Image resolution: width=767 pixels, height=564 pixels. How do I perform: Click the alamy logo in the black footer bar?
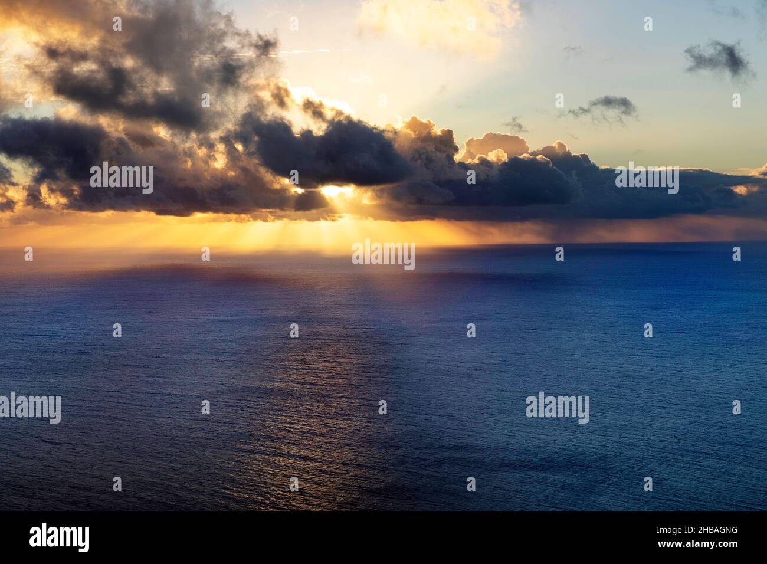click(x=60, y=537)
